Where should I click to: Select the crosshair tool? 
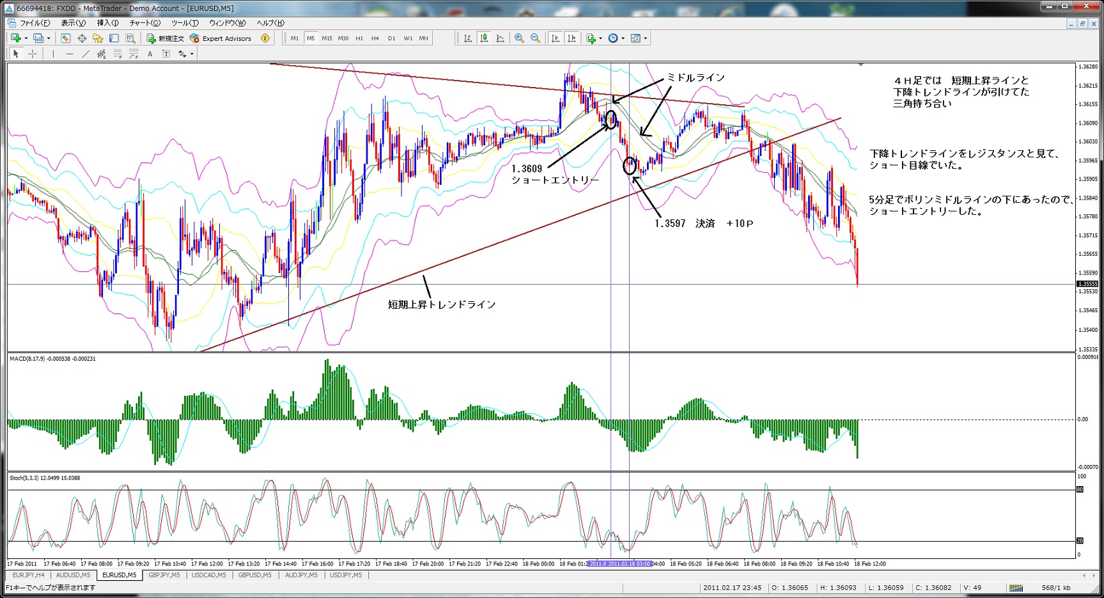33,54
